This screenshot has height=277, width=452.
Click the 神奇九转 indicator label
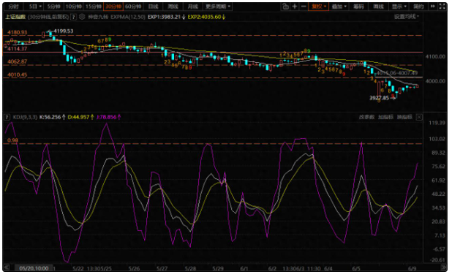(98, 17)
